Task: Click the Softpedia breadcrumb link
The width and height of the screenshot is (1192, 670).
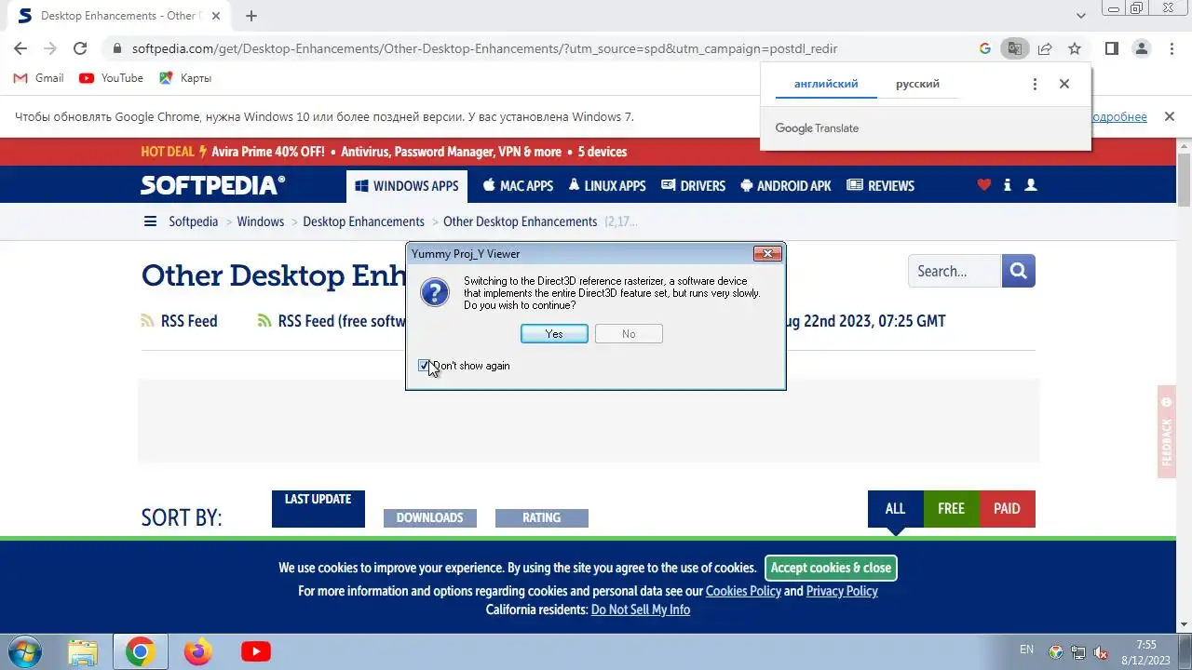Action: [193, 221]
